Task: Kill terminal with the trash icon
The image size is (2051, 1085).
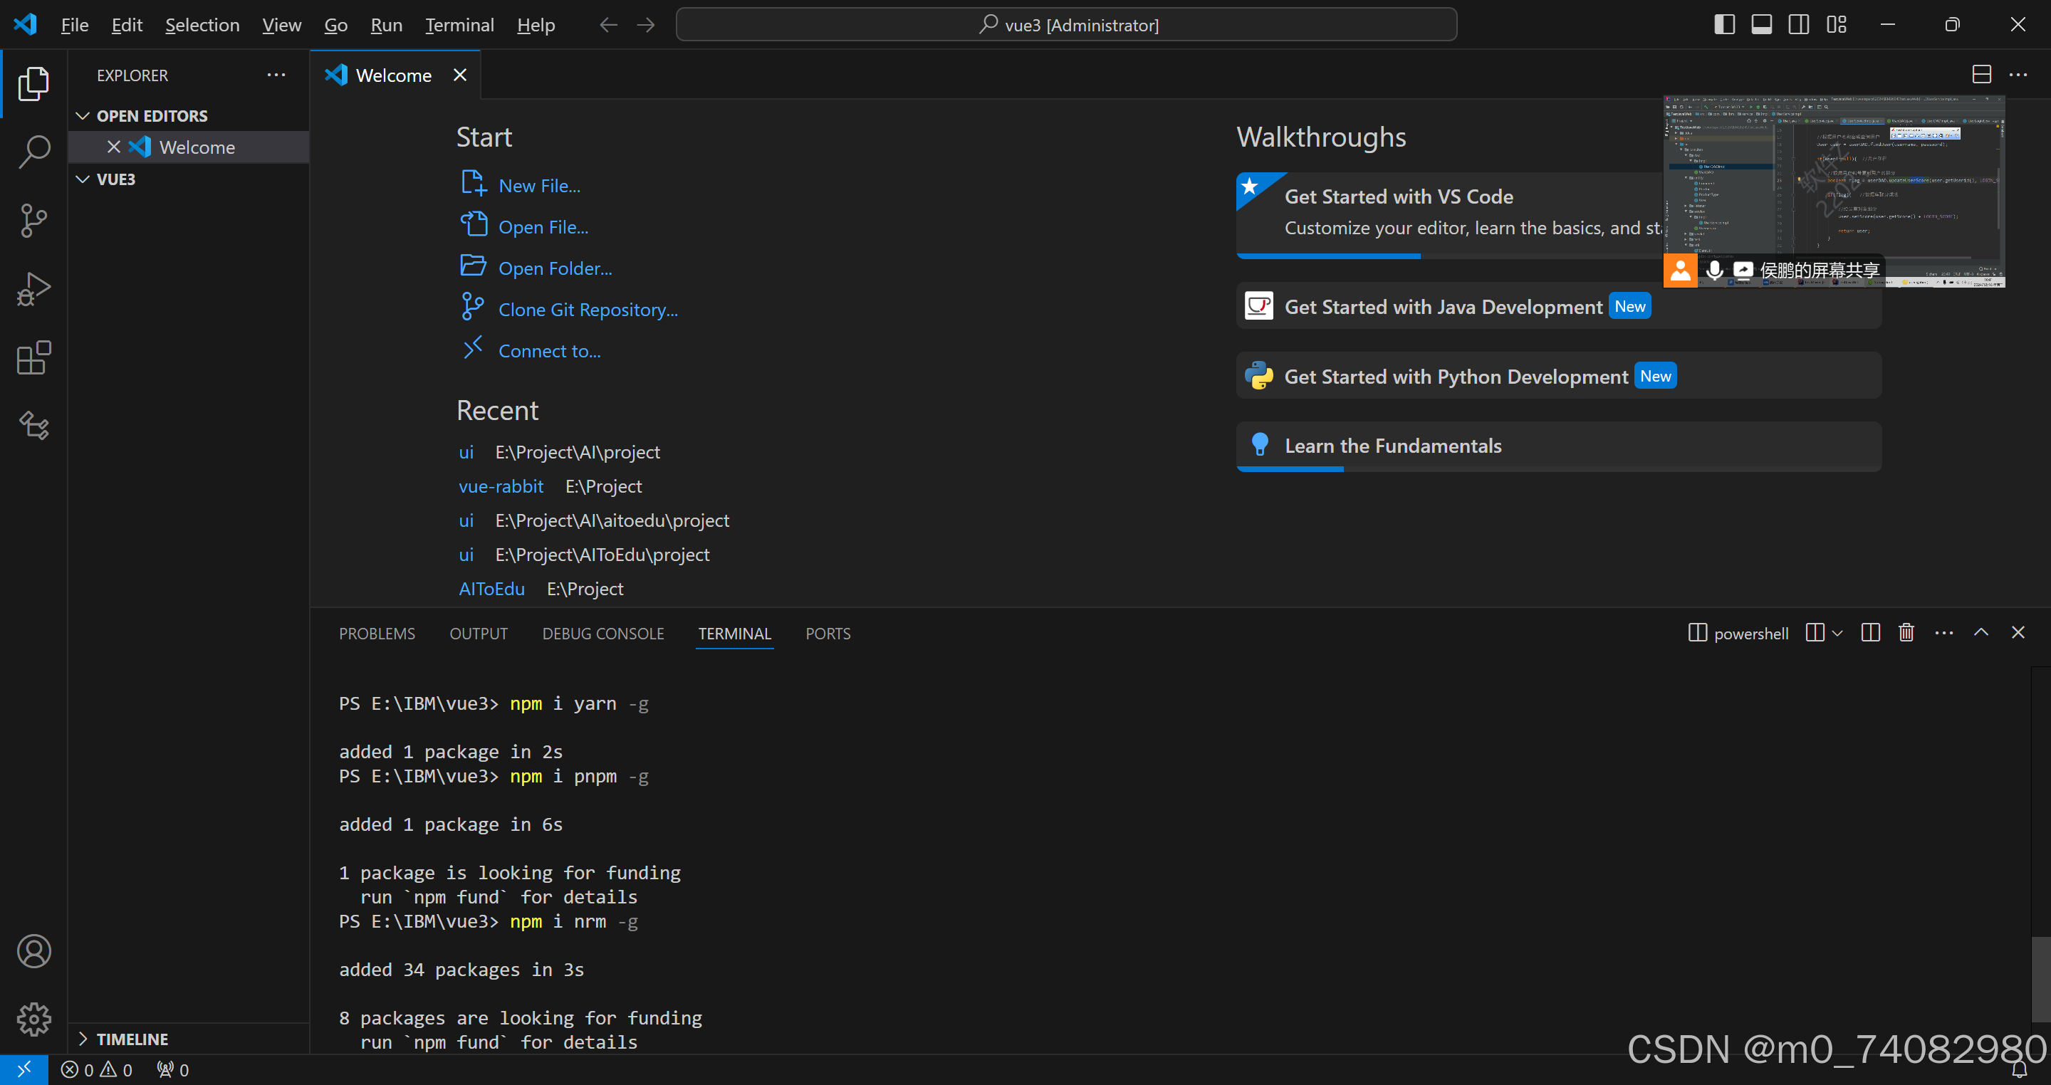Action: point(1906,633)
